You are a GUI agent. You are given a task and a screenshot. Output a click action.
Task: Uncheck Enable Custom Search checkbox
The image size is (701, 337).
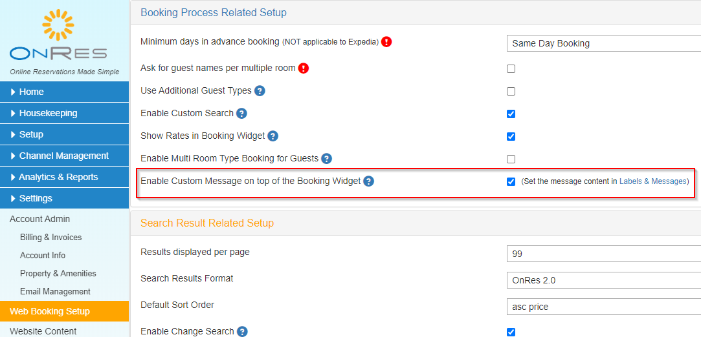coord(511,114)
